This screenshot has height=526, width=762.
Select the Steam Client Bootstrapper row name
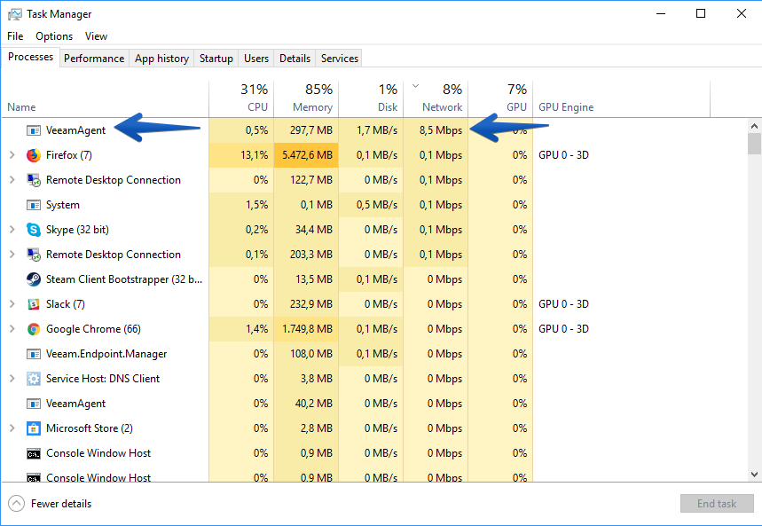pyautogui.click(x=124, y=279)
